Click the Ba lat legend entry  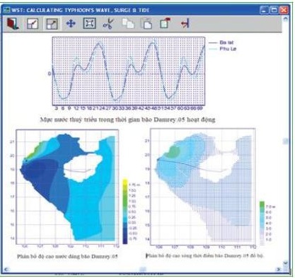click(x=221, y=42)
